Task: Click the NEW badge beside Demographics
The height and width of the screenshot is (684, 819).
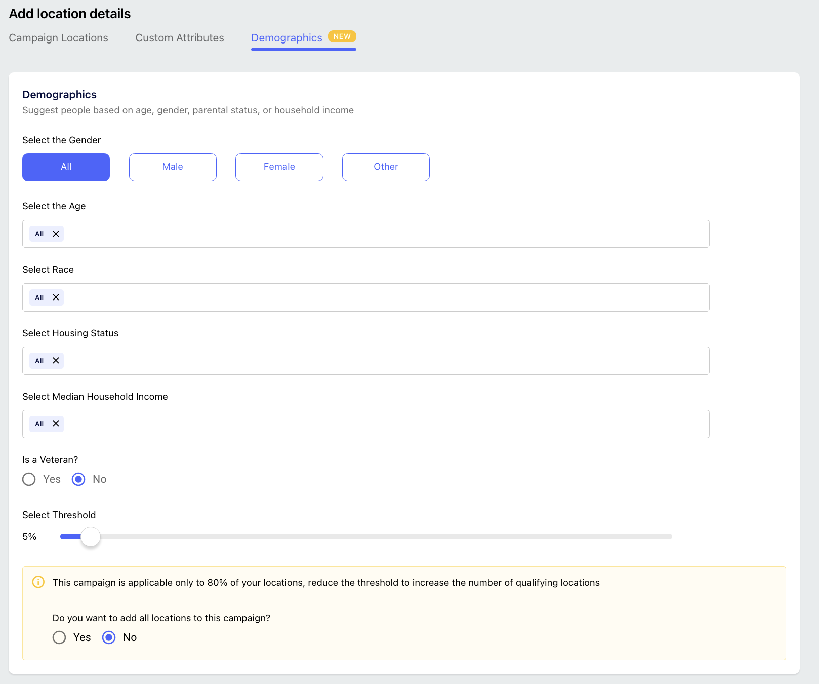Action: [x=342, y=36]
